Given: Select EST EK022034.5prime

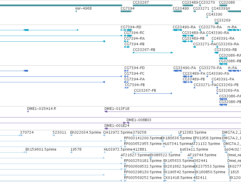Looking at the screenshot, I should point(71,135).
